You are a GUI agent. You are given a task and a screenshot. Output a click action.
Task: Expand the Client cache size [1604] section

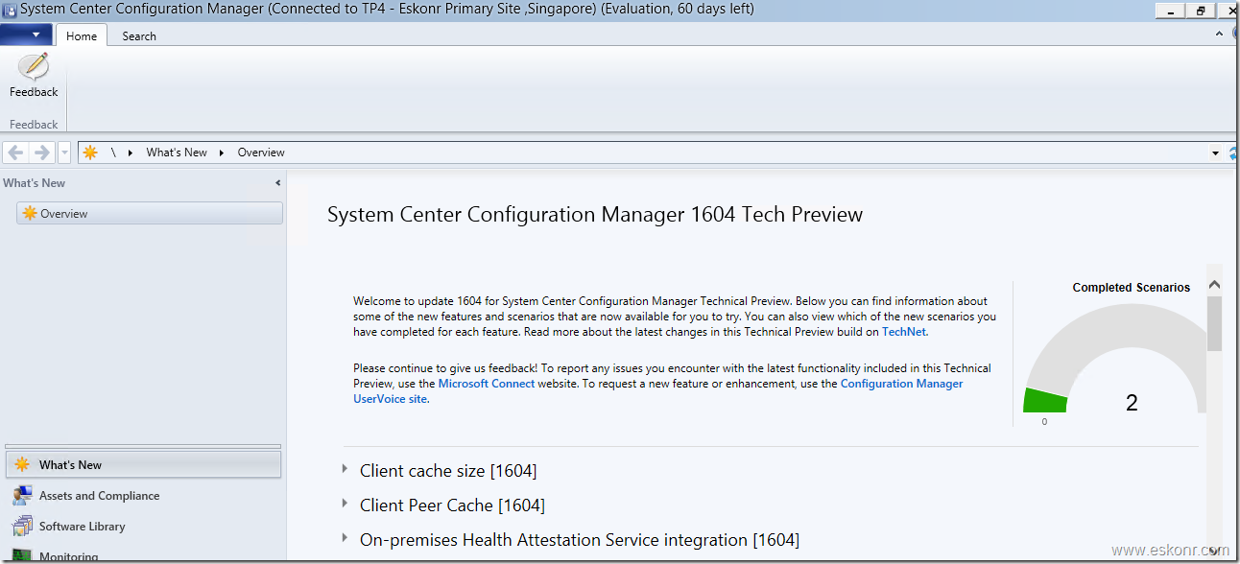click(x=345, y=469)
